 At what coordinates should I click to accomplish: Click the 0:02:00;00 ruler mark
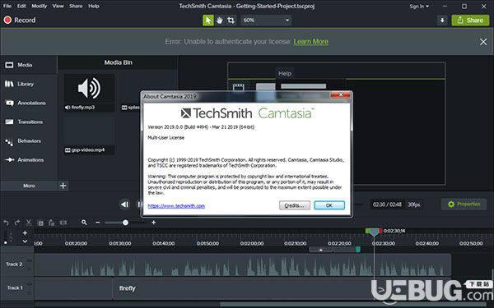252,243
